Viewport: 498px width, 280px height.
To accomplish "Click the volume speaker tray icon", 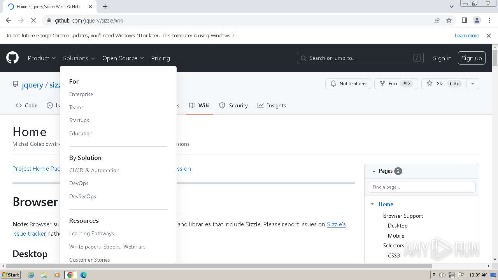I will pyautogui.click(x=442, y=275).
